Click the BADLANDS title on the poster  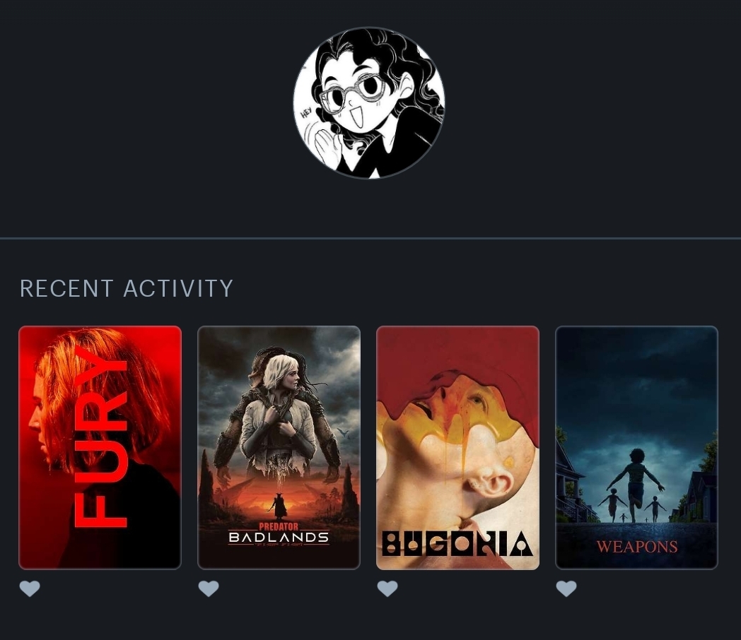(x=279, y=537)
